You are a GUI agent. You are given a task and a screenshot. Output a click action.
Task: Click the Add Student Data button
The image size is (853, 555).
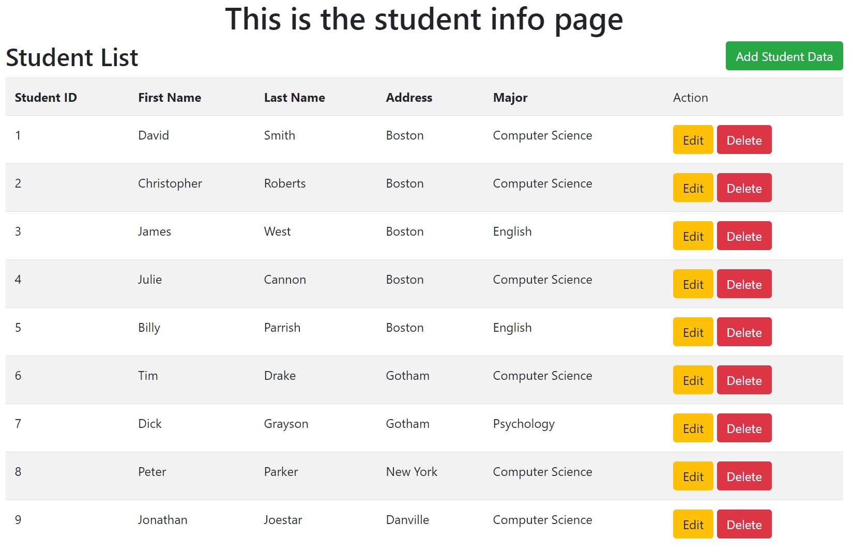(784, 56)
